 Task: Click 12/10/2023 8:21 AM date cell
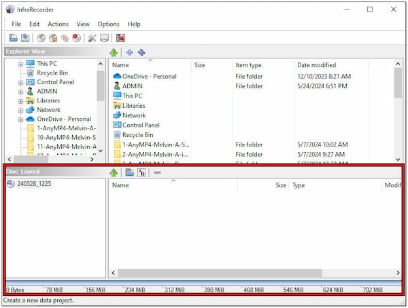tap(324, 77)
